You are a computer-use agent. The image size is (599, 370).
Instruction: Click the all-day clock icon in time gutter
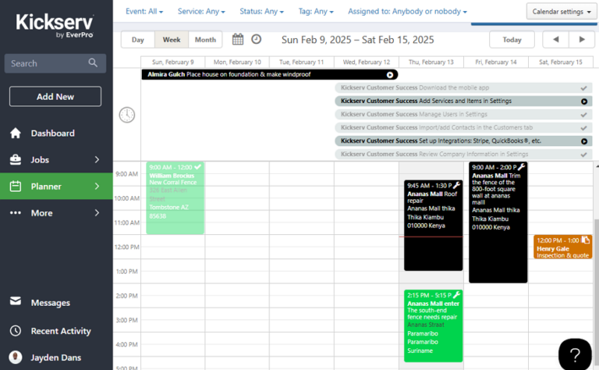click(127, 115)
